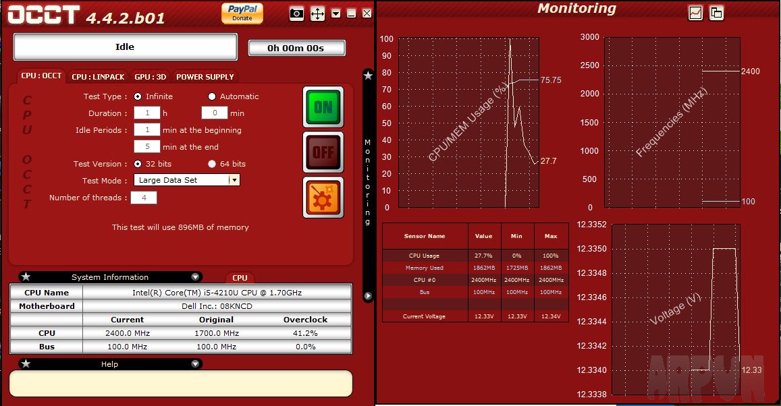The image size is (781, 406).
Task: Click the "Dell Inc.: 08KNCD" motherboard value
Action: 217,306
